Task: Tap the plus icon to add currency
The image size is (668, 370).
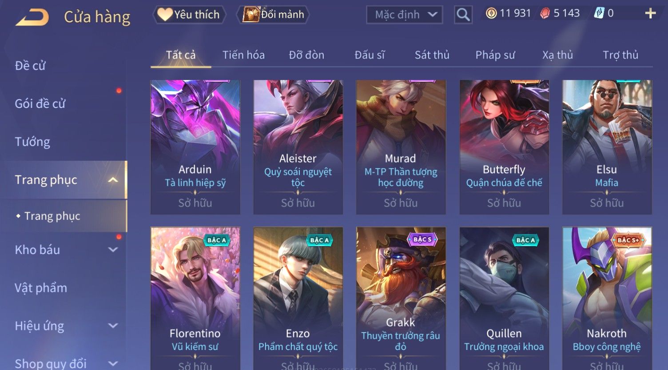Action: click(x=650, y=13)
